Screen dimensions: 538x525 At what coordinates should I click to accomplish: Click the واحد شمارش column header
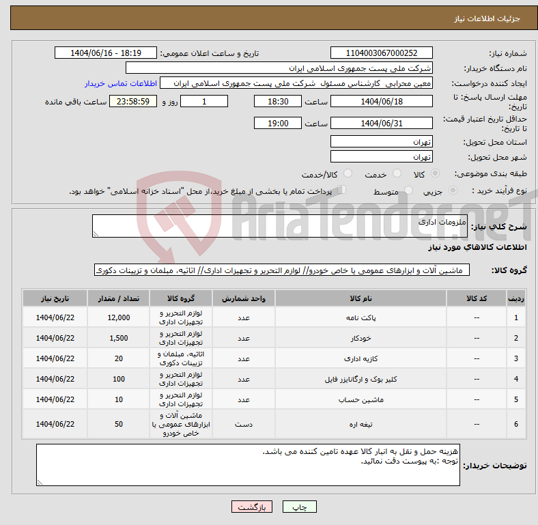click(x=244, y=298)
